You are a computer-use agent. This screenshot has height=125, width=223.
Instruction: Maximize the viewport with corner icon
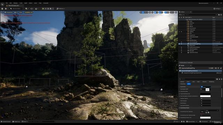176,12
